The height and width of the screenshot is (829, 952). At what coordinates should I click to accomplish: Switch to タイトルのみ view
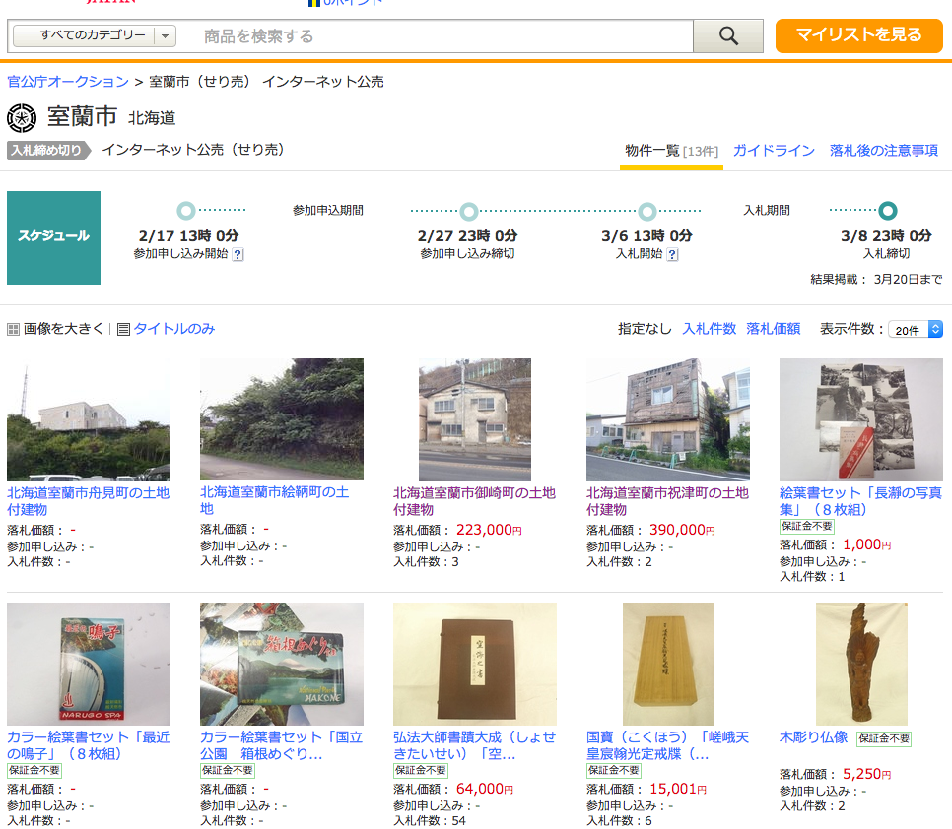[x=174, y=329]
